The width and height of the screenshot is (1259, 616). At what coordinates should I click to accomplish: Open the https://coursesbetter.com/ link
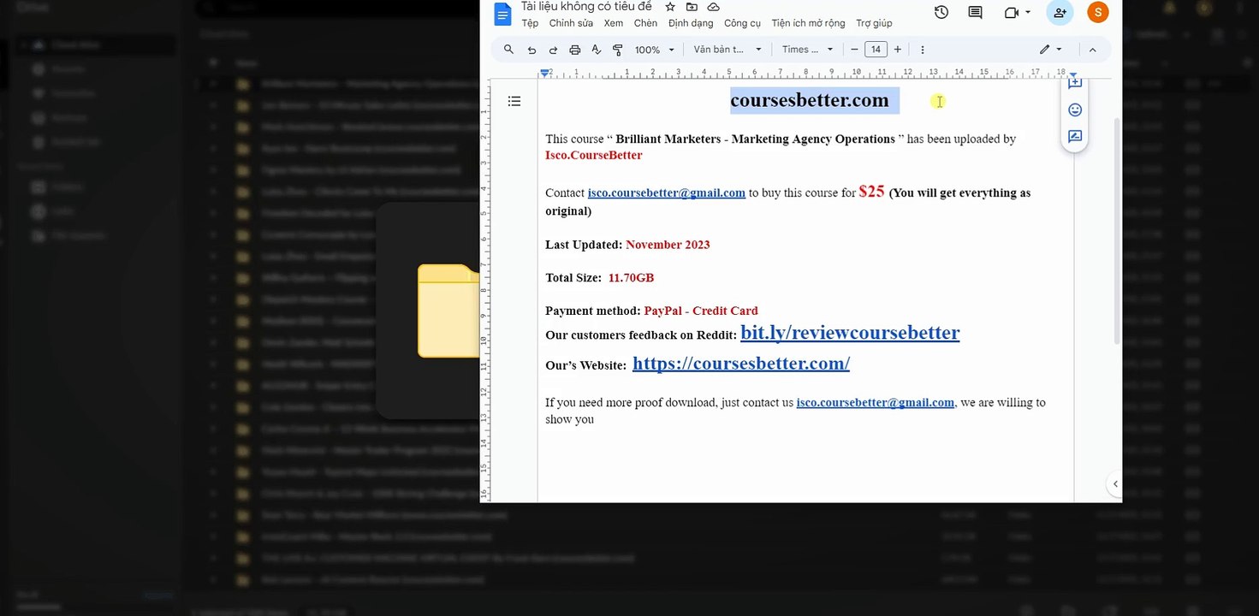(741, 363)
